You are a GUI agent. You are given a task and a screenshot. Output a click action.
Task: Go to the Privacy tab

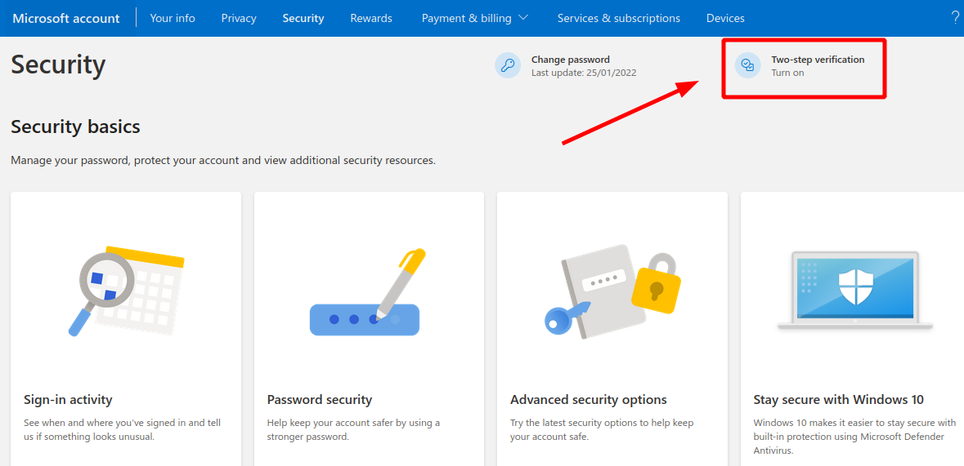pyautogui.click(x=239, y=19)
